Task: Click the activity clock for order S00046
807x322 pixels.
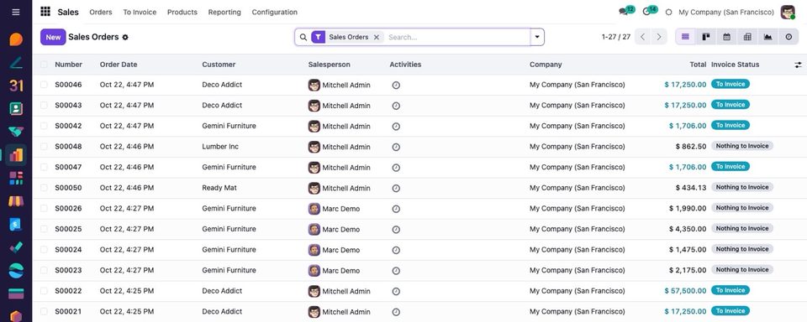Action: click(396, 86)
